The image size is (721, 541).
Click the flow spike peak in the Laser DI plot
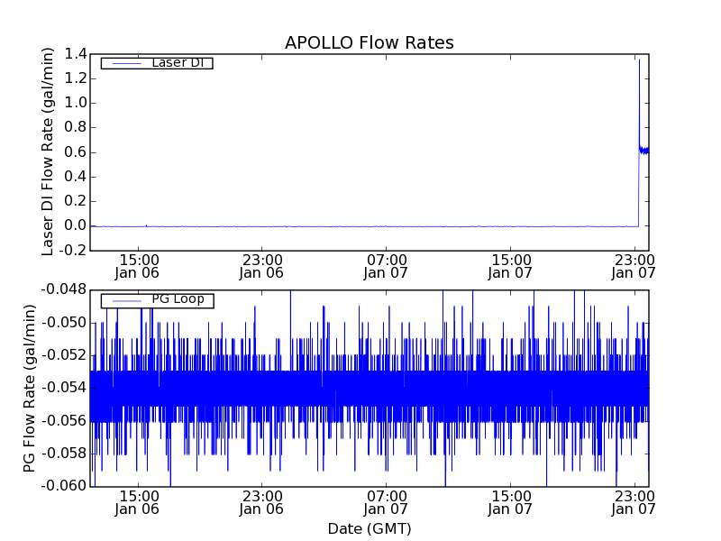(639, 60)
